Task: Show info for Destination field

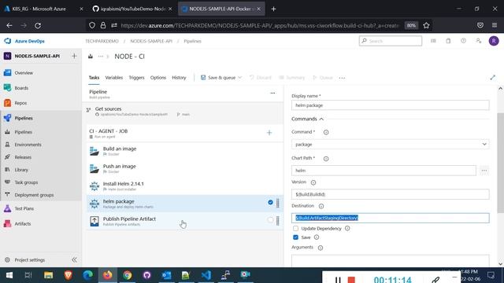Action: [x=321, y=206]
